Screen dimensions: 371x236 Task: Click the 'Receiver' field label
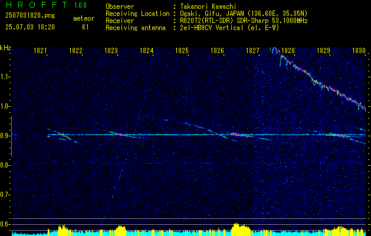(120, 21)
